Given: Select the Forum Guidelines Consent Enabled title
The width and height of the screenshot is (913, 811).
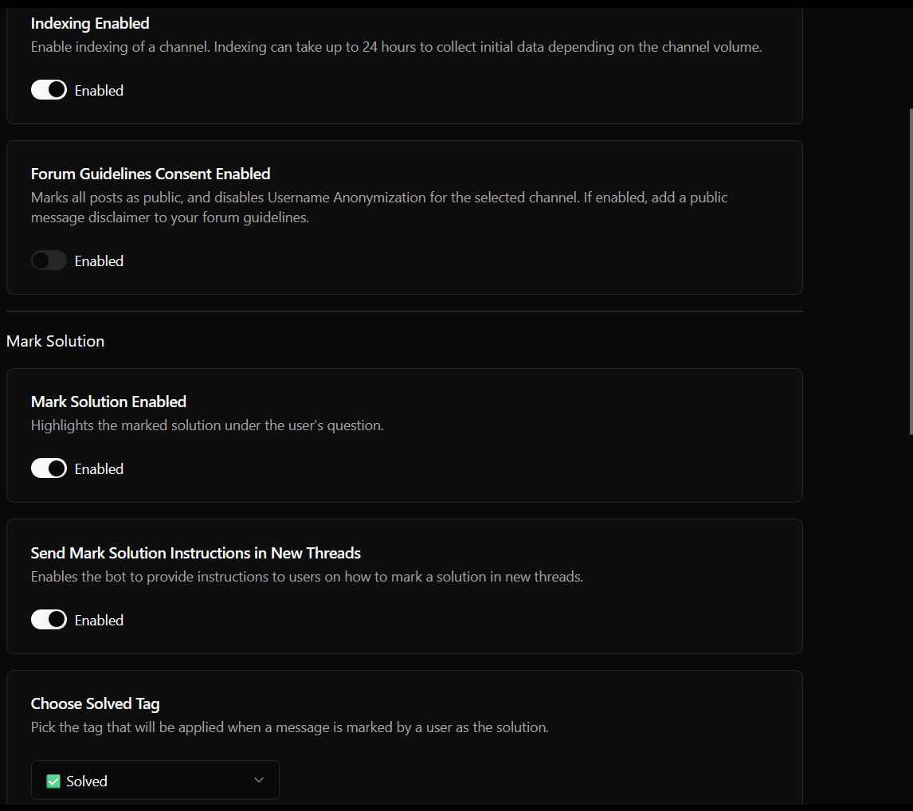Looking at the screenshot, I should (x=151, y=174).
